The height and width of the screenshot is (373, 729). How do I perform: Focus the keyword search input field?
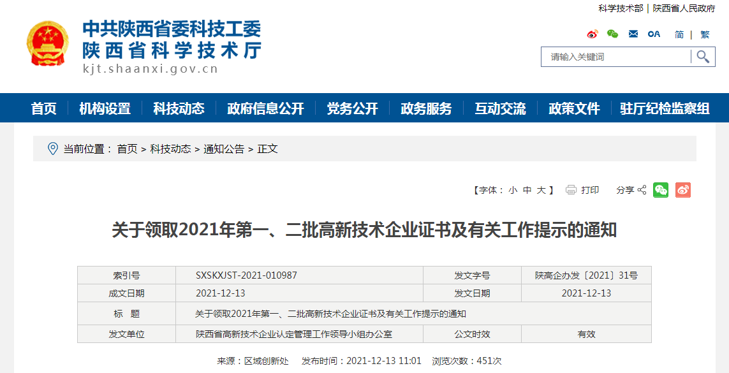coord(616,57)
